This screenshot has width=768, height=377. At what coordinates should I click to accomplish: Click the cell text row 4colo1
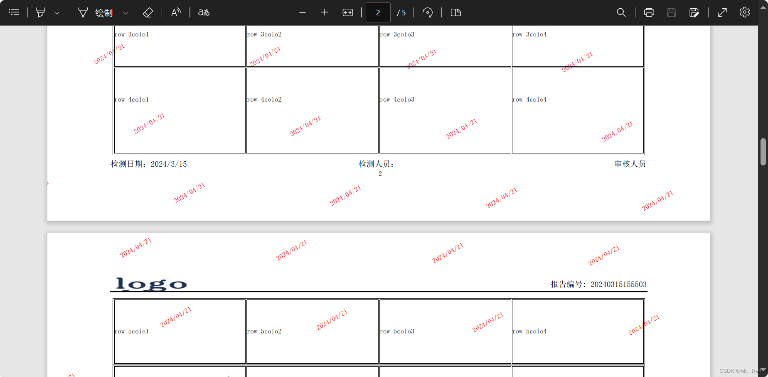coord(132,100)
